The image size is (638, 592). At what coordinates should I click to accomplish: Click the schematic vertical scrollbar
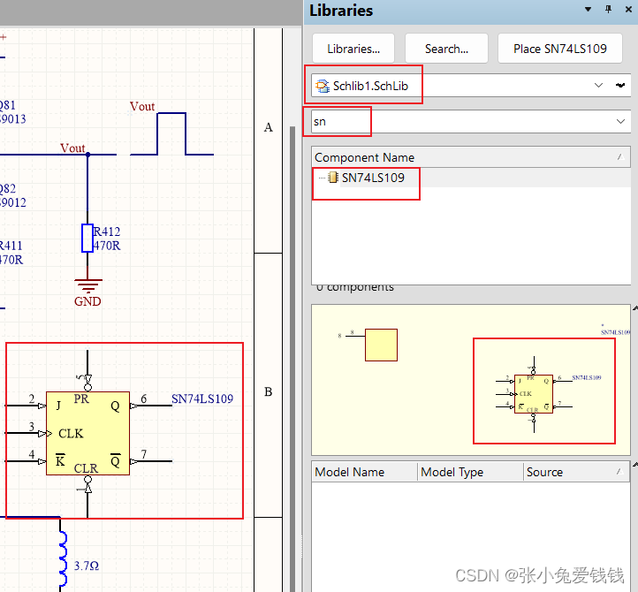click(x=292, y=358)
